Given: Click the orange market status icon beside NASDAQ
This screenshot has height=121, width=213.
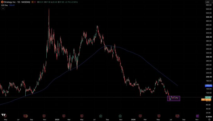Looking at the screenshot, I should (33, 2).
